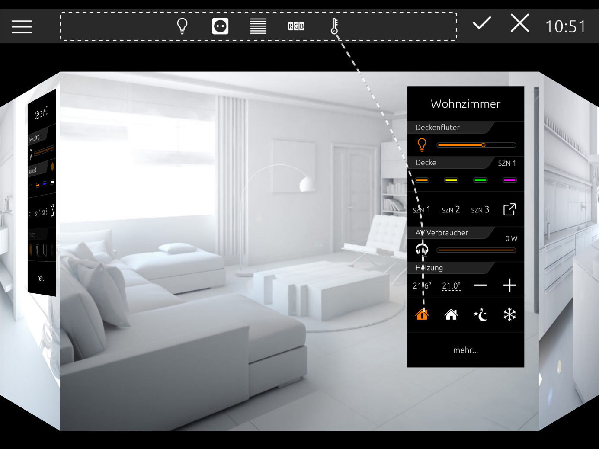599x449 pixels.
Task: Pick the magenta color swatch under Decke
Action: 510,180
